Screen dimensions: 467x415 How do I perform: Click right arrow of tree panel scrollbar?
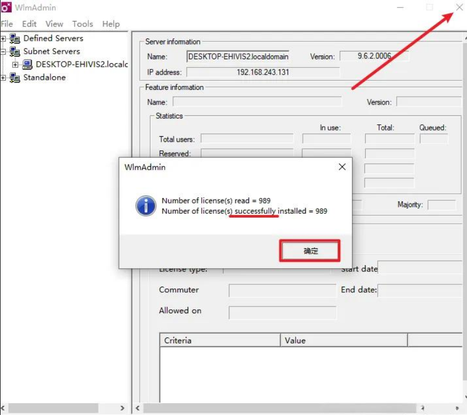[x=122, y=408]
